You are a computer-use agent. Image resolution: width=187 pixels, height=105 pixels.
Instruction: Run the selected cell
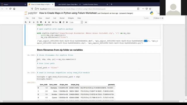click(x=55, y=22)
